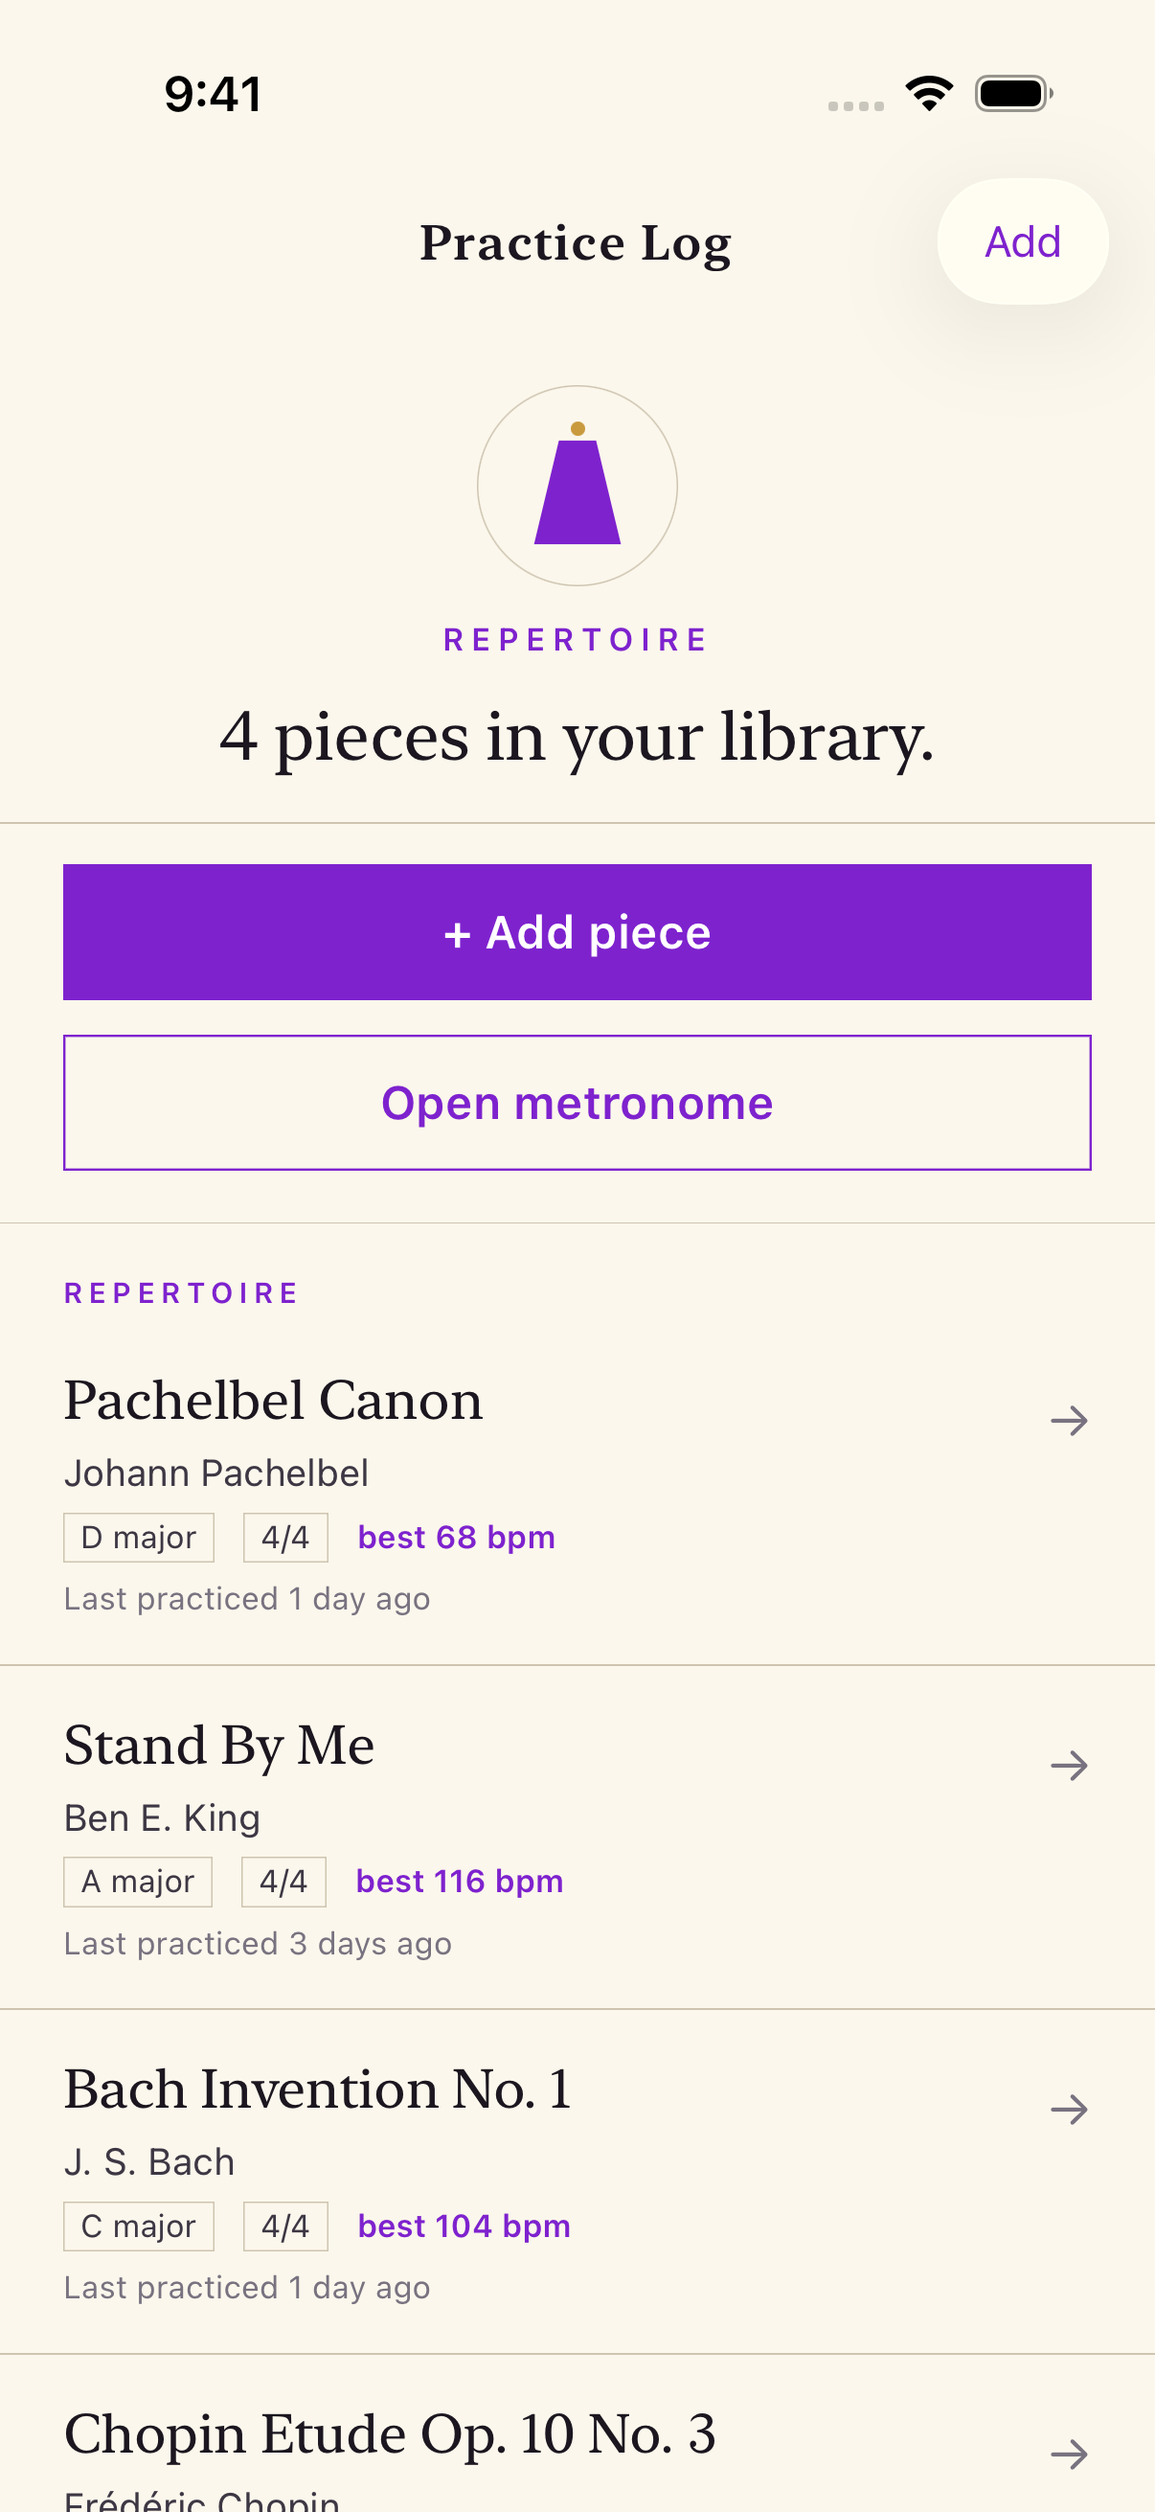Open Chopin Etude arrow icon

point(1068,2454)
